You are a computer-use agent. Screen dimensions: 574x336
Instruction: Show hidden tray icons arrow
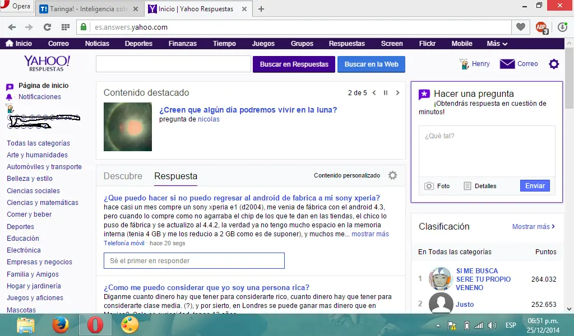[x=438, y=325]
